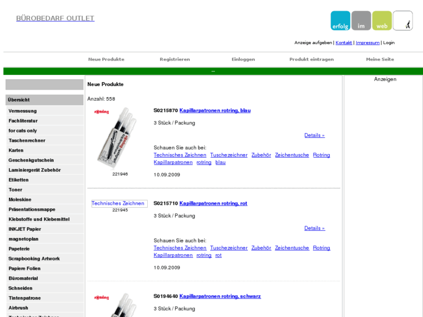This screenshot has height=317, width=423.
Task: Click the Technisches Zeichnen image placeholder
Action: tap(119, 204)
